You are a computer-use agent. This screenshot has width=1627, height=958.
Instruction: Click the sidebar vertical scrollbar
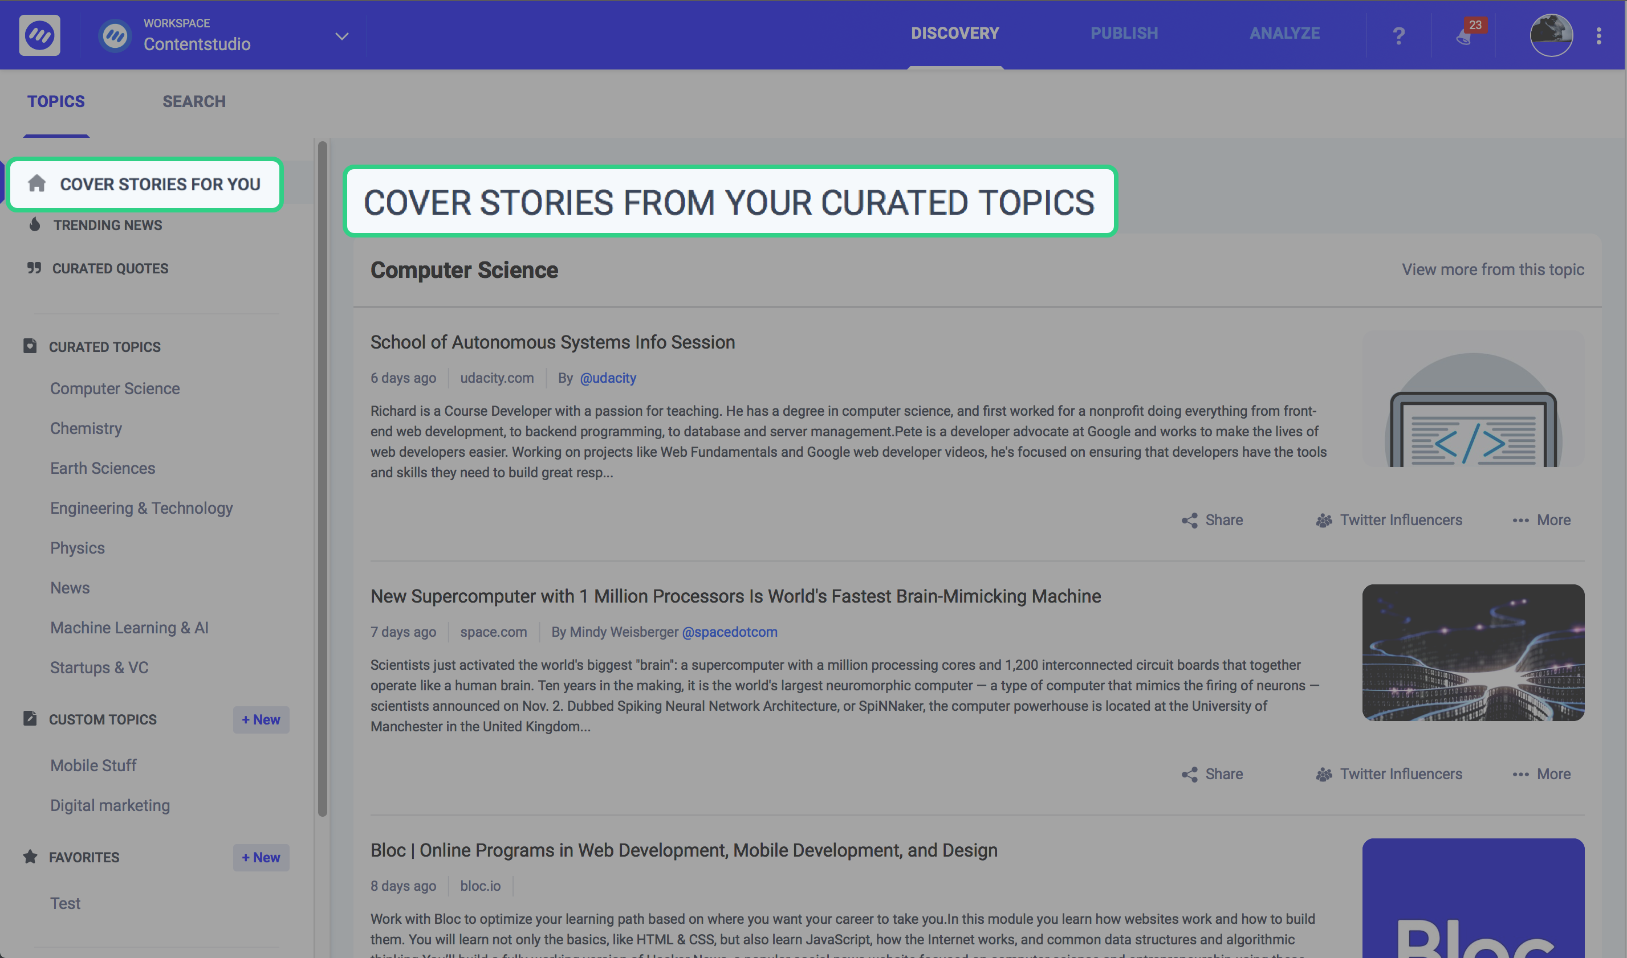pos(323,478)
